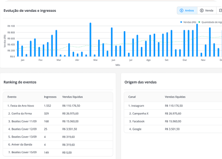Click the 329 ingressos value

(46, 113)
